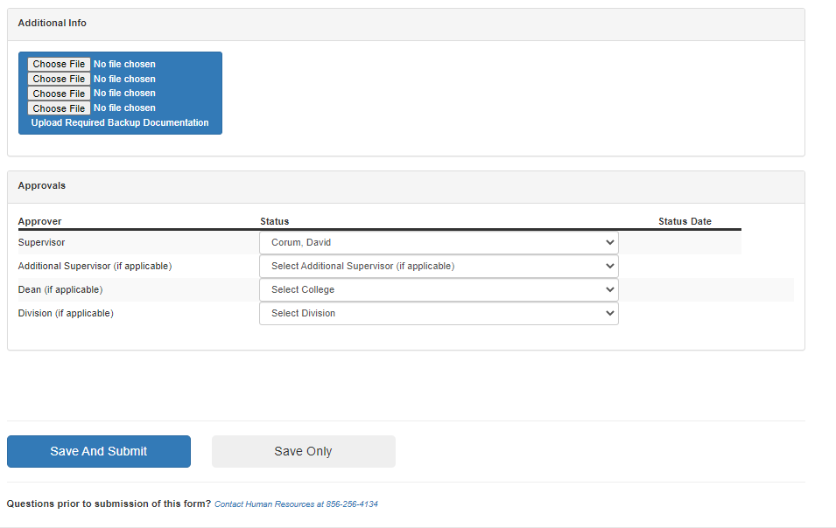Click the Division (if applicable) row label
The width and height of the screenshot is (836, 528).
[66, 314]
